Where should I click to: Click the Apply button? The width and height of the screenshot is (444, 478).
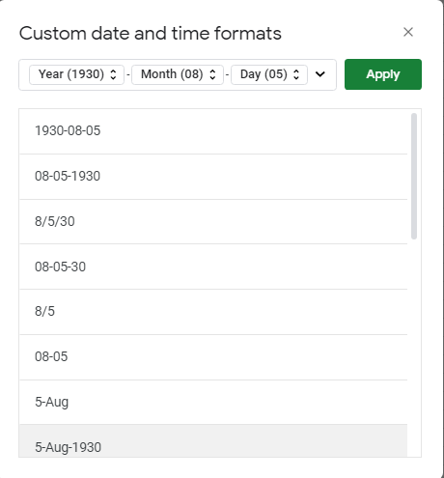coord(383,74)
